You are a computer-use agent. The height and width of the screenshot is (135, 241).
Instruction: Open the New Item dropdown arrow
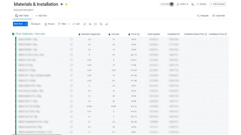[x=26, y=24]
